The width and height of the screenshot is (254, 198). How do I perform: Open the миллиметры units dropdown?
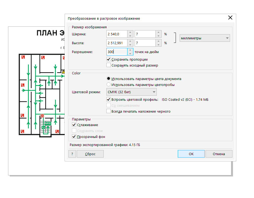(205, 38)
